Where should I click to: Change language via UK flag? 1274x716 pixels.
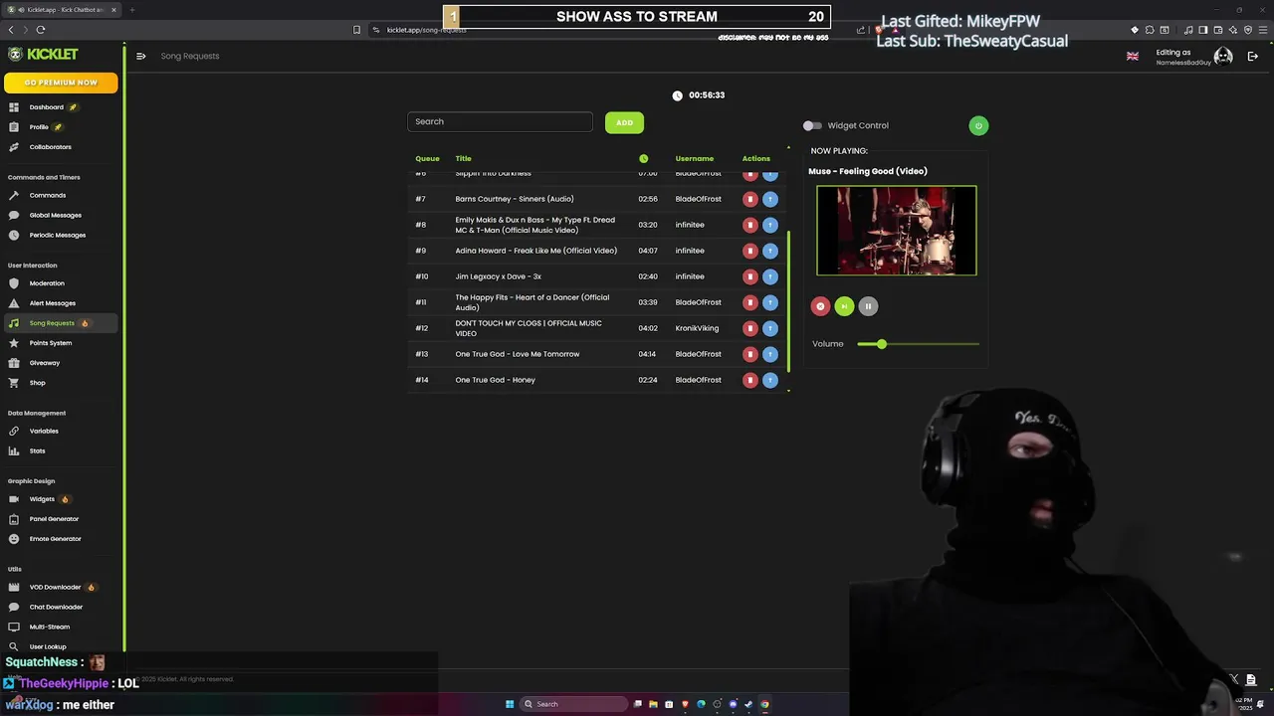(1133, 56)
